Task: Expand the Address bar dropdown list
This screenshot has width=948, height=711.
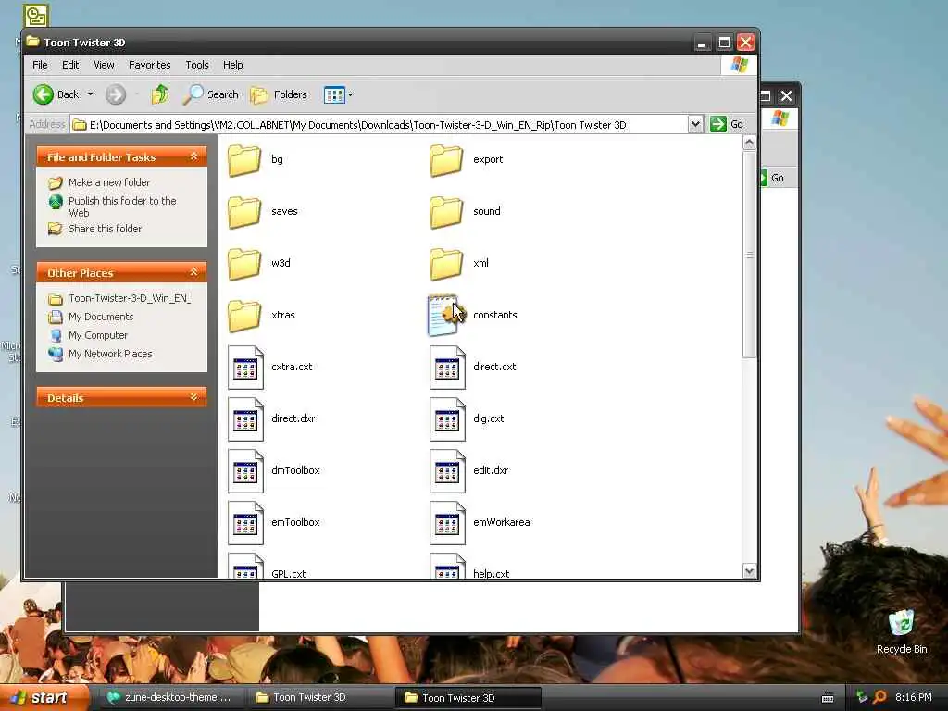Action: click(695, 125)
